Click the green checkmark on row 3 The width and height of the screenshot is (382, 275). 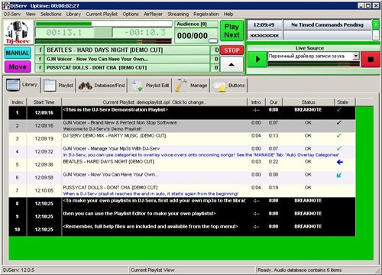tap(339, 136)
